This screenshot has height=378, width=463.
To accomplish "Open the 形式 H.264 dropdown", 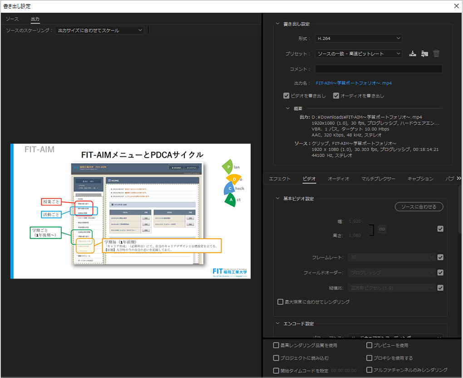I will (x=359, y=39).
